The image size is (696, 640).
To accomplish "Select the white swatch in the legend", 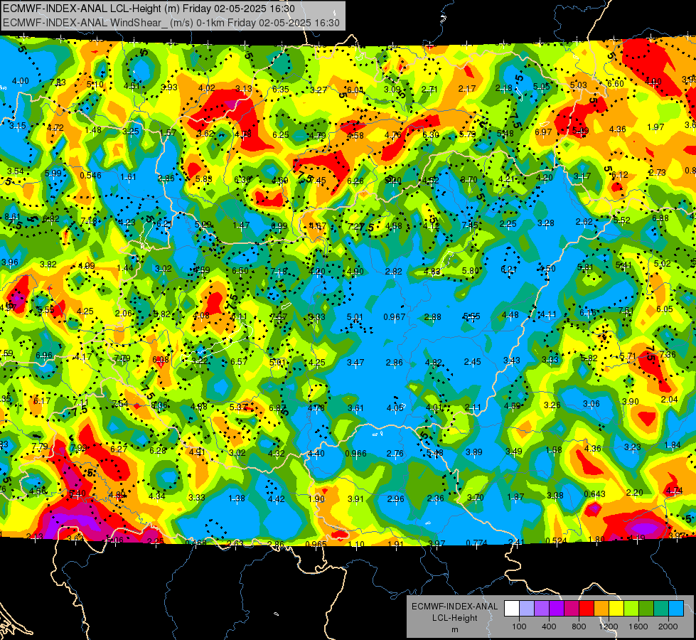I will (511, 609).
